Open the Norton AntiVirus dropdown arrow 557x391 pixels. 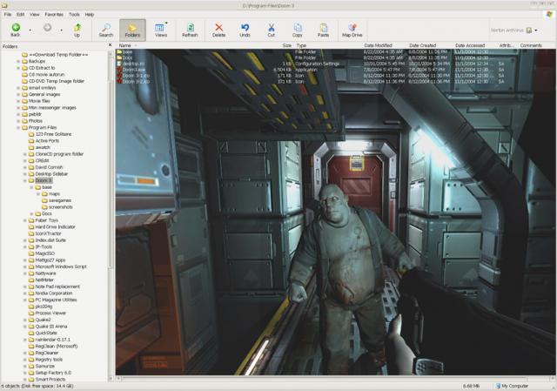coord(536,30)
